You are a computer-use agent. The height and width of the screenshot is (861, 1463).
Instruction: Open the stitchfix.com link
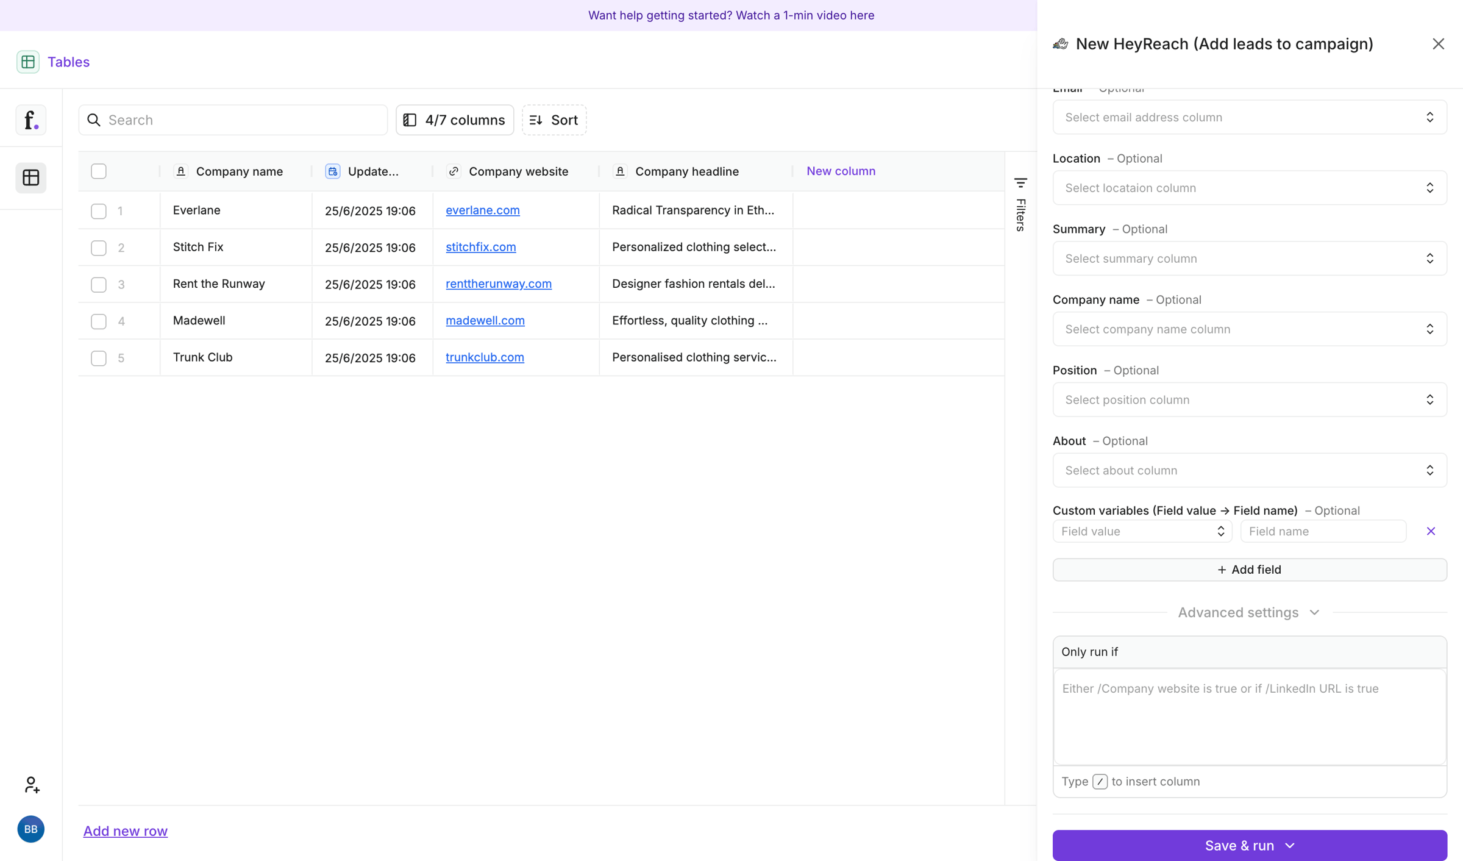click(x=481, y=247)
